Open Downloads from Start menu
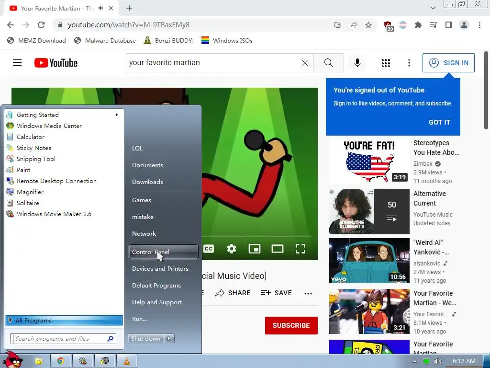Screen dimensions: 490x368 [x=147, y=182]
